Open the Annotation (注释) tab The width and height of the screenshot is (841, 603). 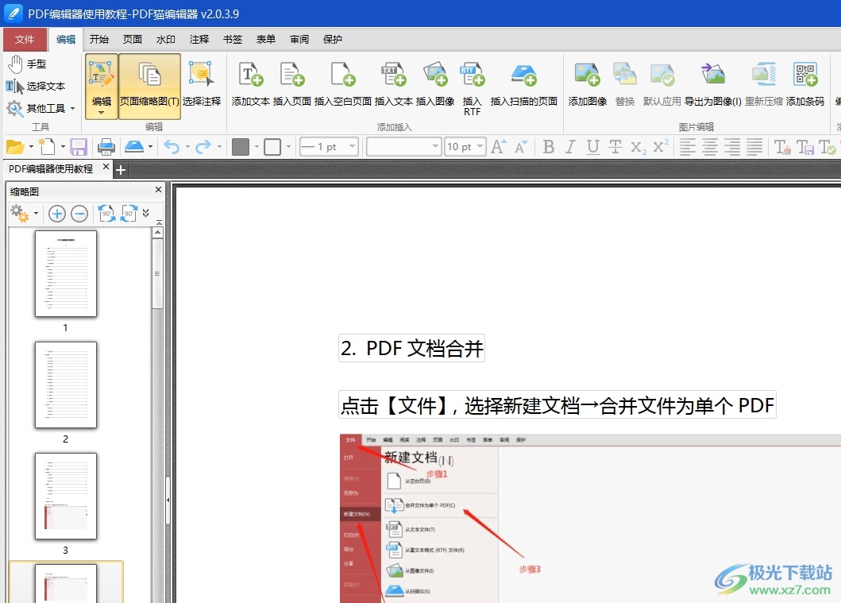(x=199, y=39)
